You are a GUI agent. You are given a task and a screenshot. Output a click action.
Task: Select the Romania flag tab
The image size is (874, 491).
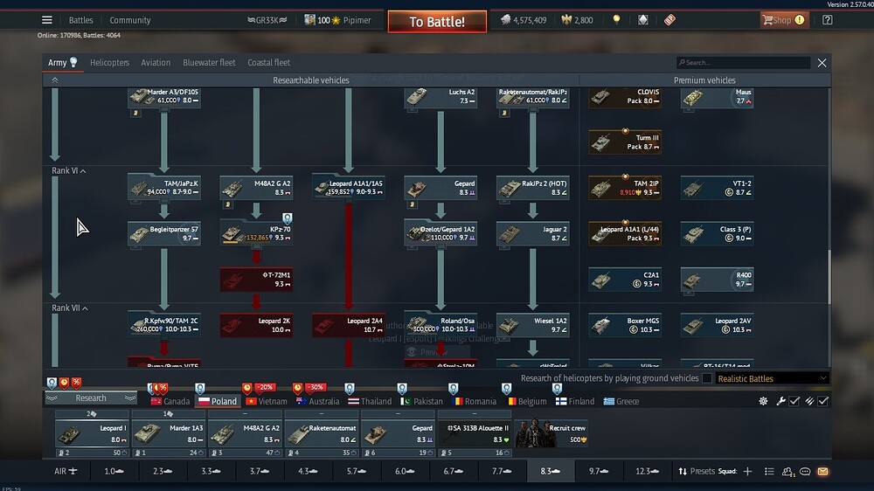[x=475, y=401]
